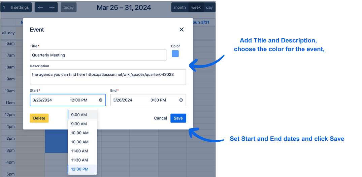The width and height of the screenshot is (362, 177).
Task: Clear the End date field value
Action: coord(181,100)
